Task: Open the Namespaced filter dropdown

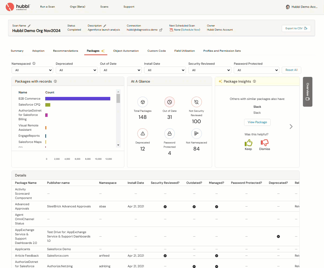Action: 32,70
